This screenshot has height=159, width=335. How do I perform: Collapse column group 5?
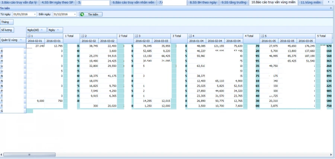coord(262,36)
